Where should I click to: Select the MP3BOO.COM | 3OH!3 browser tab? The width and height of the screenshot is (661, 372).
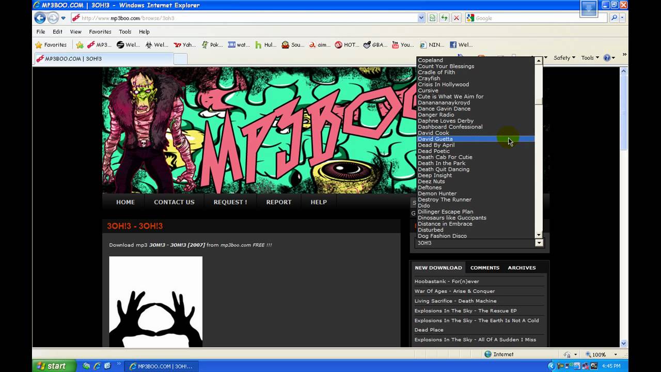coord(103,58)
